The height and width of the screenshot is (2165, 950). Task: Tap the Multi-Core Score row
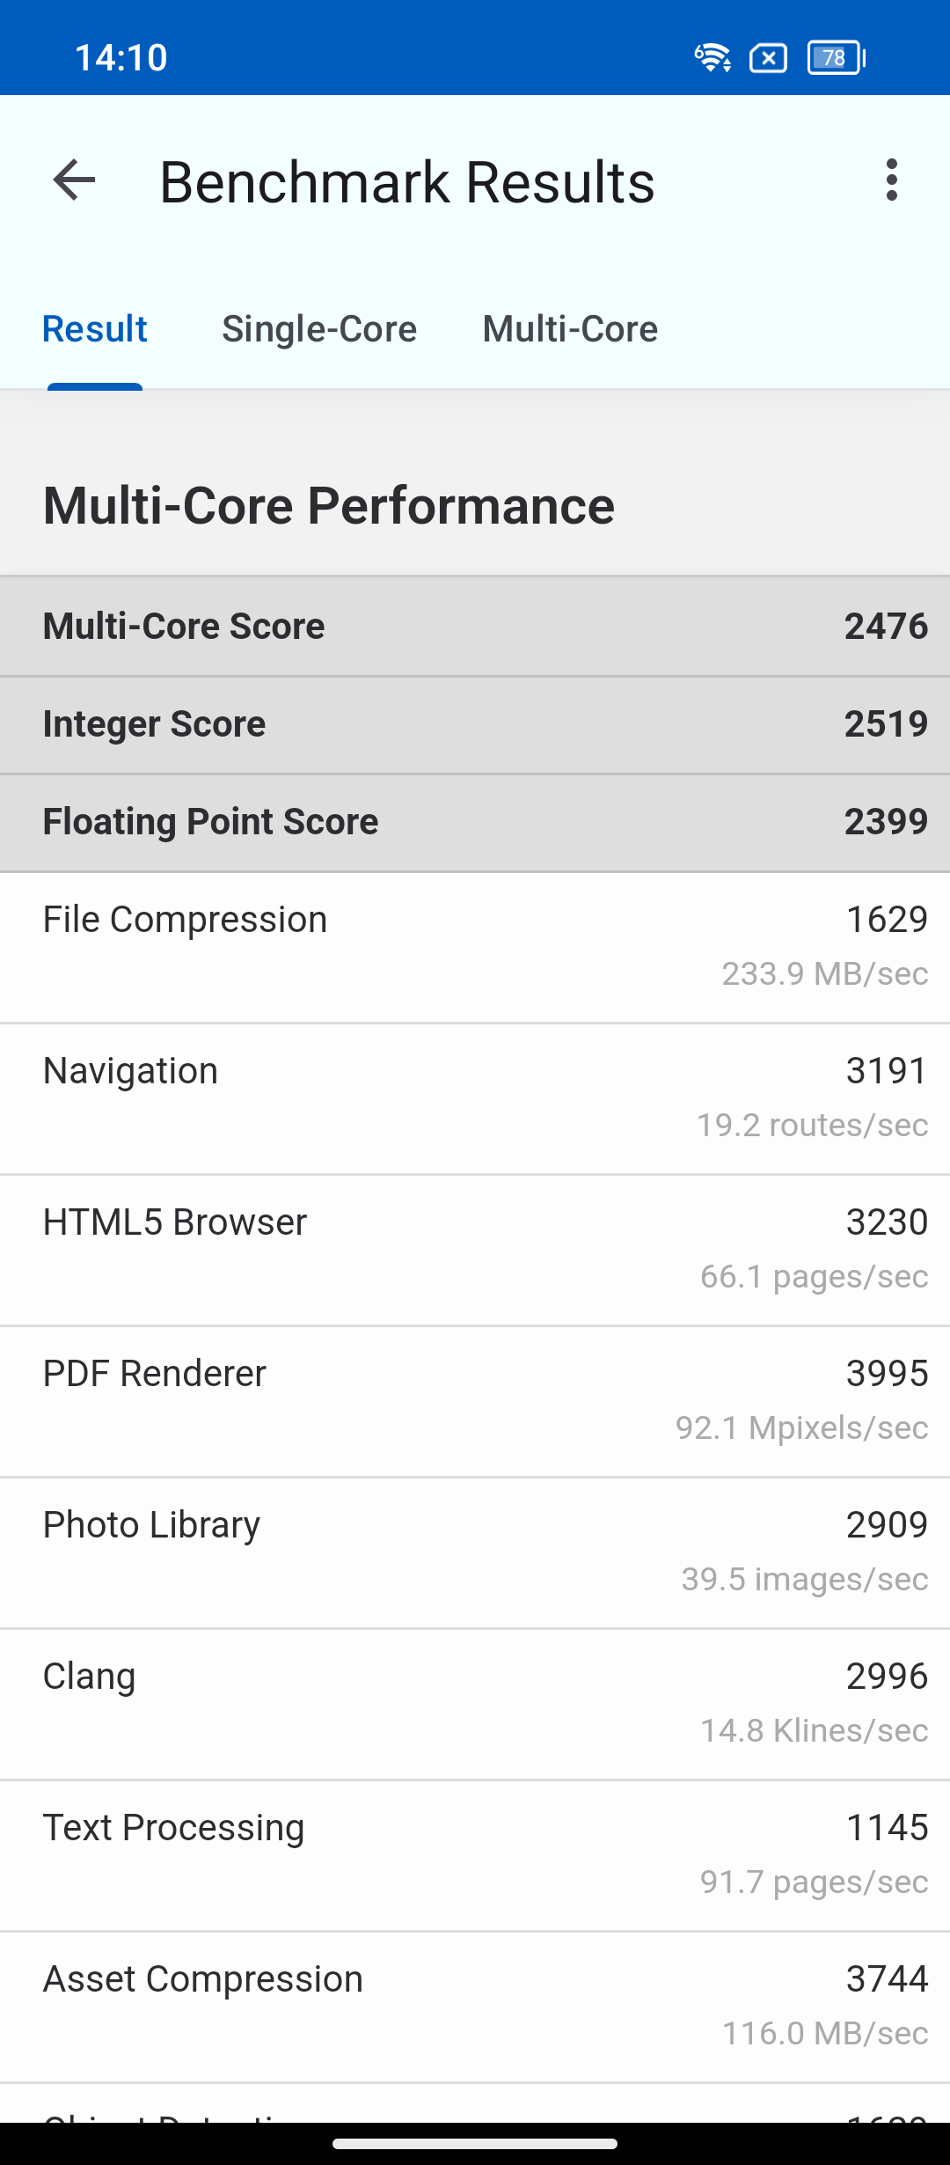(475, 627)
